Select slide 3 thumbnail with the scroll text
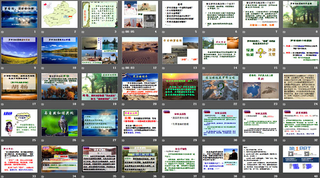Viewport: 320px width, 178px height. 100,14
